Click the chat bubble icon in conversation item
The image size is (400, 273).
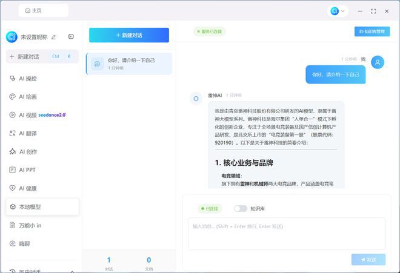[97, 64]
